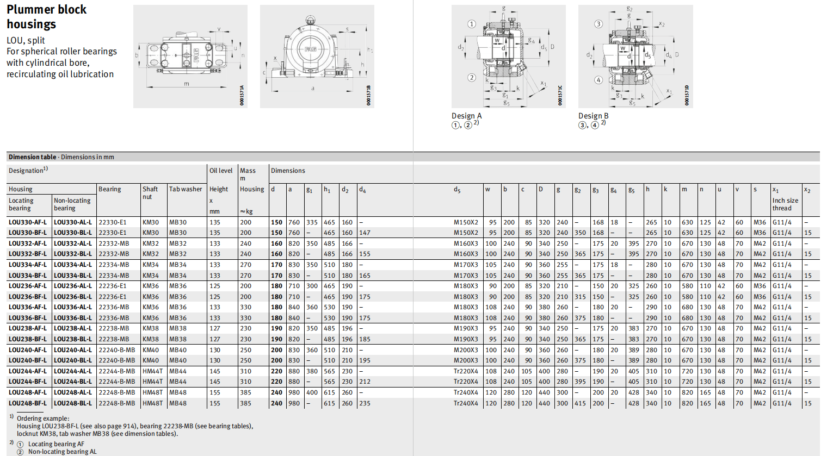Click circled 1 beside 'Locating bearing AF' footnote
827x456 pixels.
(20, 445)
